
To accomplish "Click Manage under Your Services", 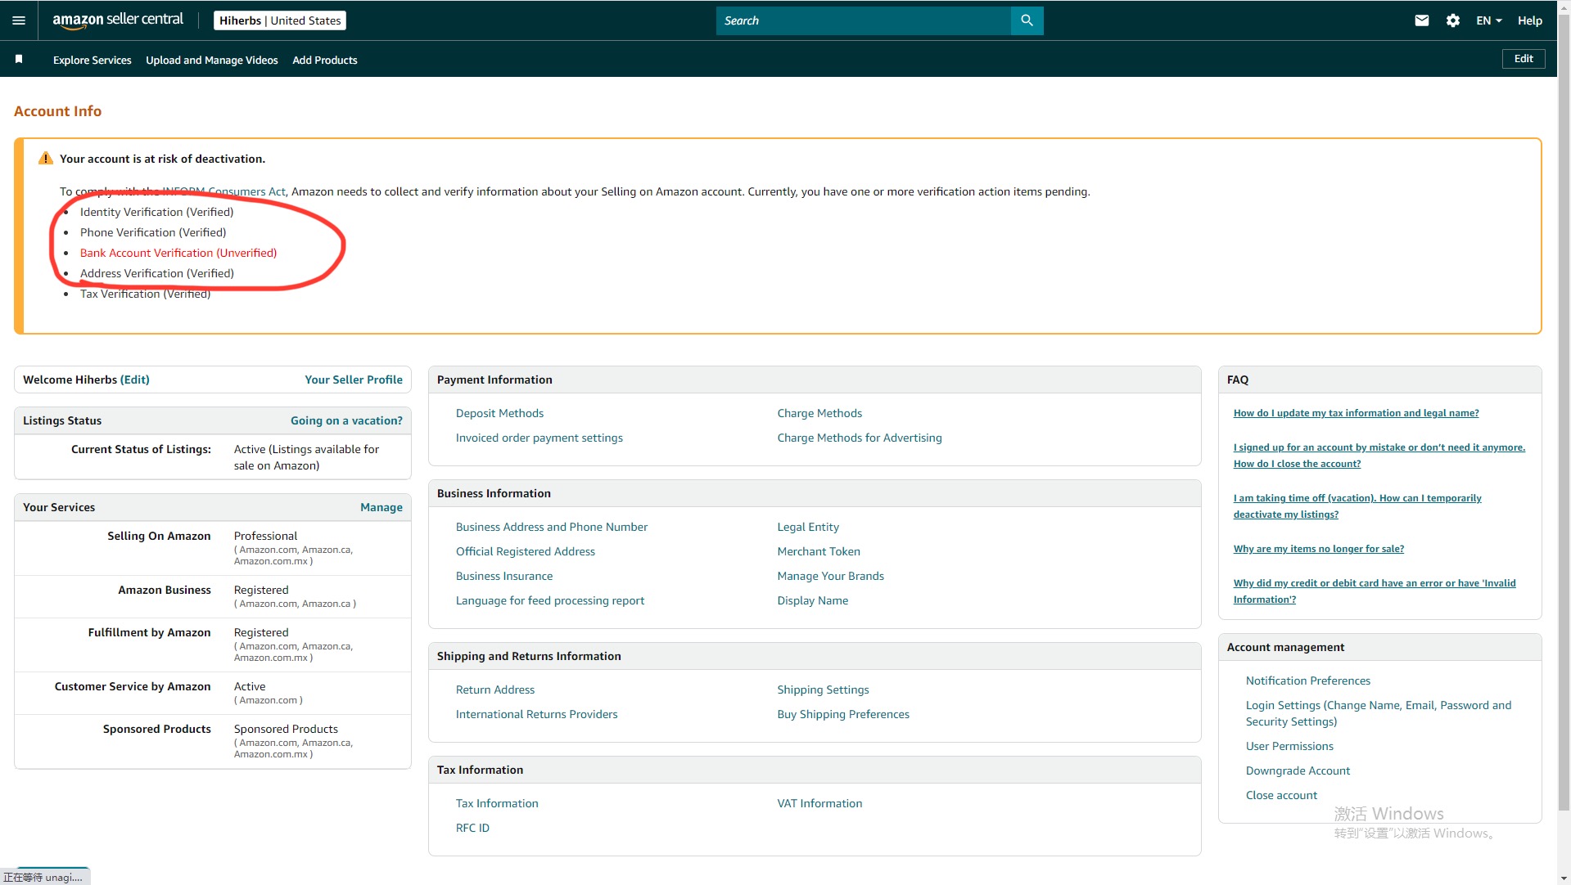I will (x=381, y=507).
